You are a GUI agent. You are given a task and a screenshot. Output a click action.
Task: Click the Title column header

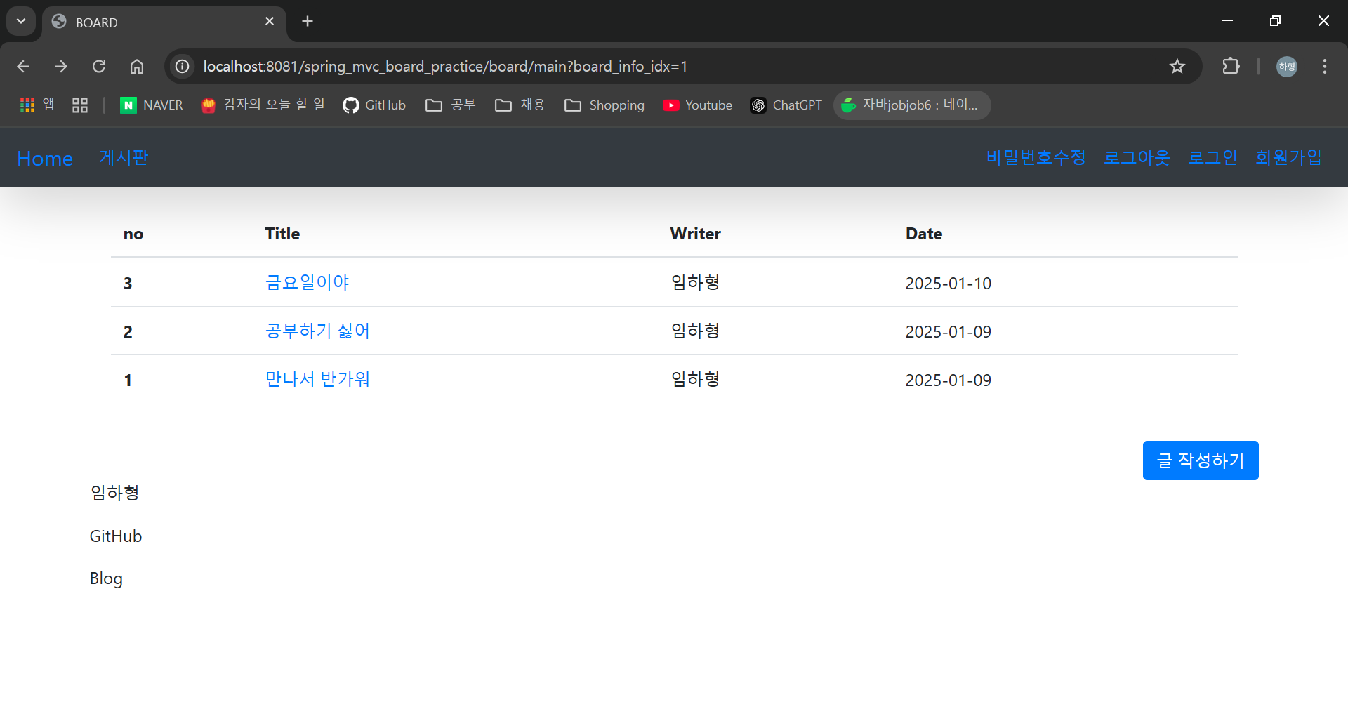pyautogui.click(x=282, y=234)
